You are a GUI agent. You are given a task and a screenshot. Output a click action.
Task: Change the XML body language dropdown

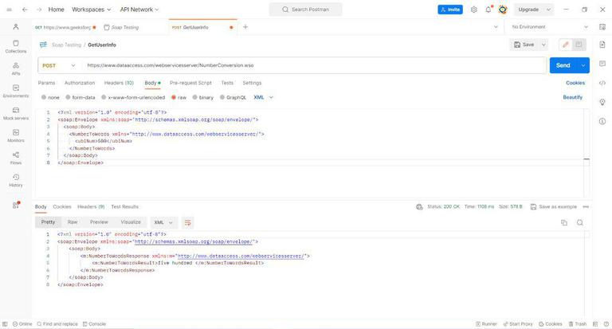coord(264,97)
